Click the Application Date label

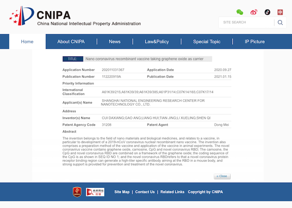(x=160, y=70)
